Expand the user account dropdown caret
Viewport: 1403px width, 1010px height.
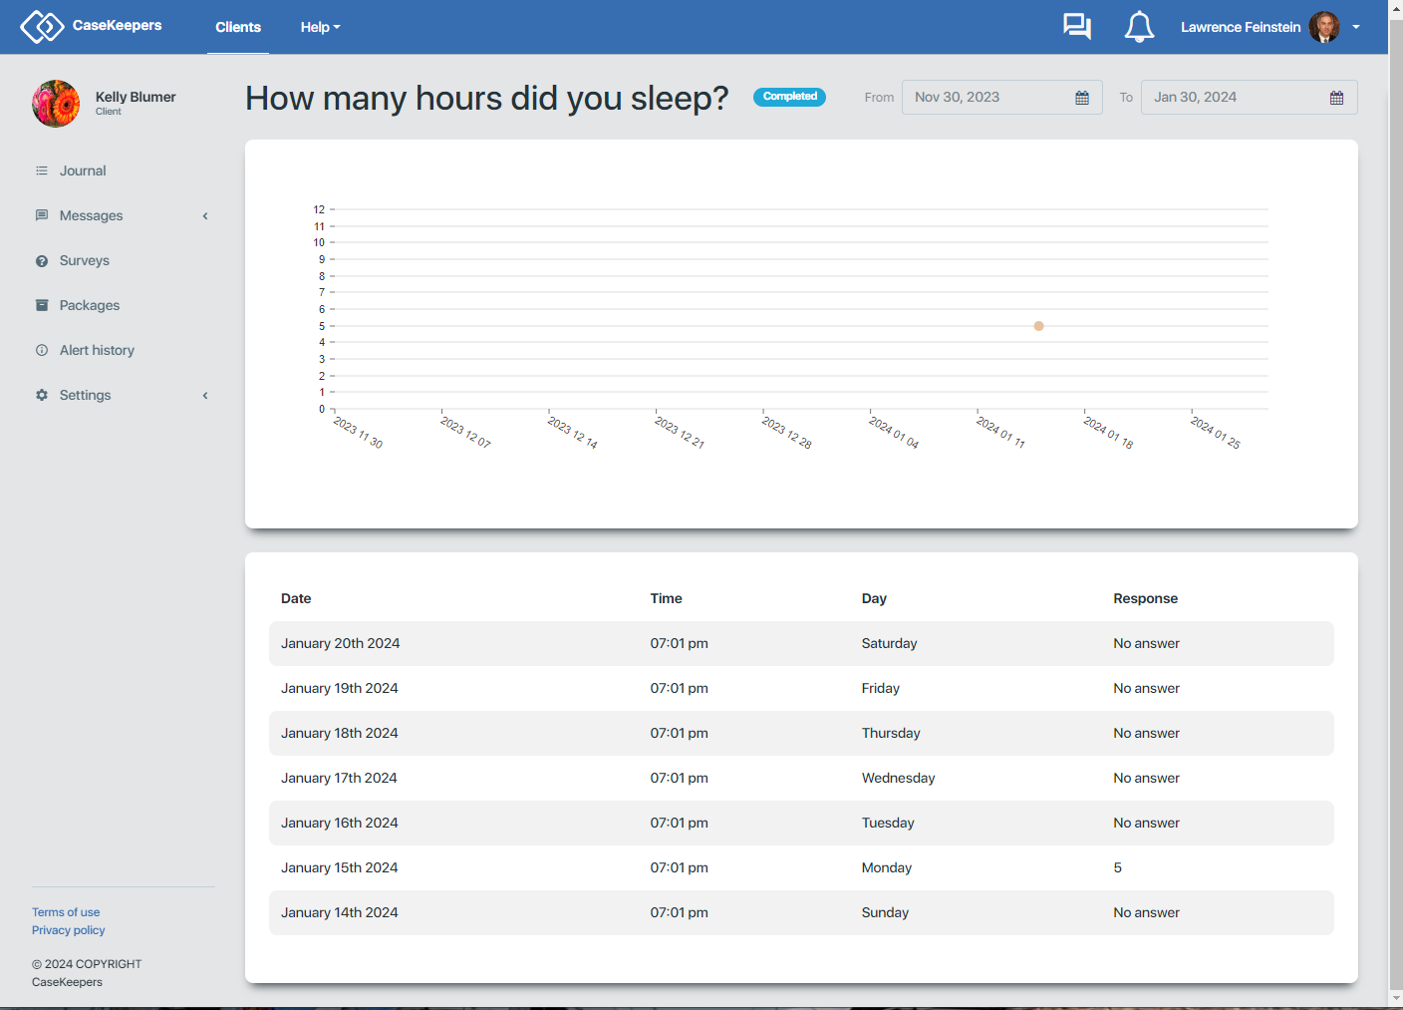tap(1356, 27)
